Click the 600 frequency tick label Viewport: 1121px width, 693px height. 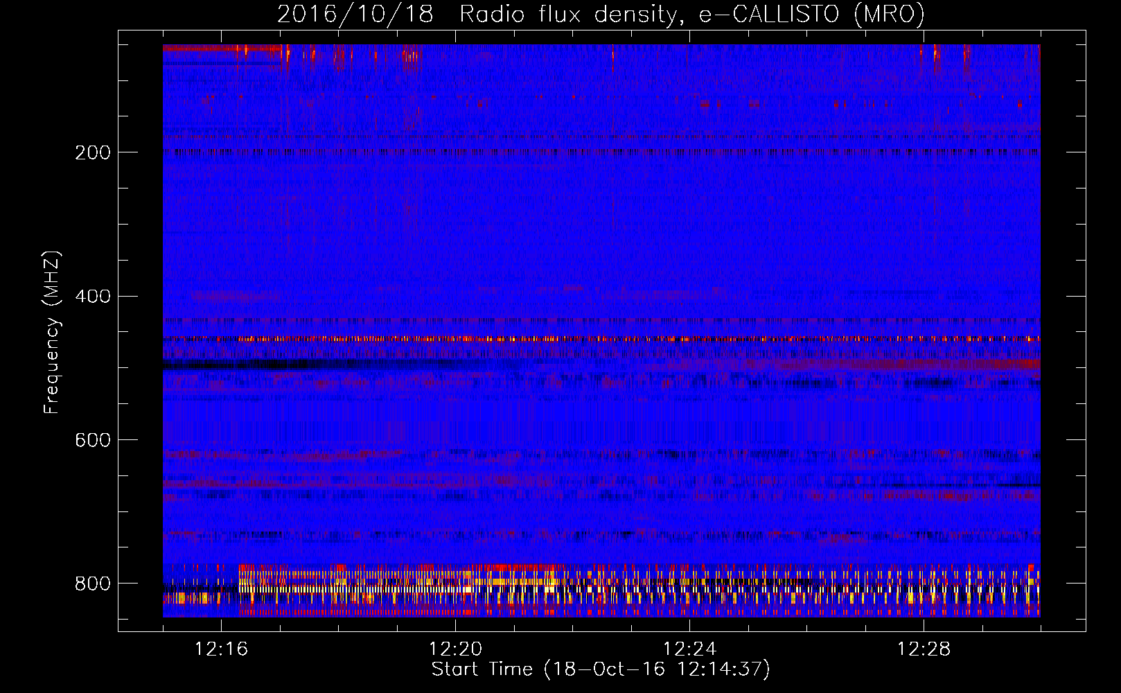coord(93,440)
